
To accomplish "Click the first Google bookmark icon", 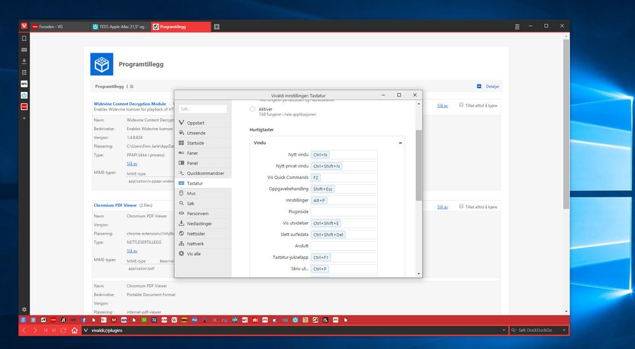I will [x=24, y=320].
